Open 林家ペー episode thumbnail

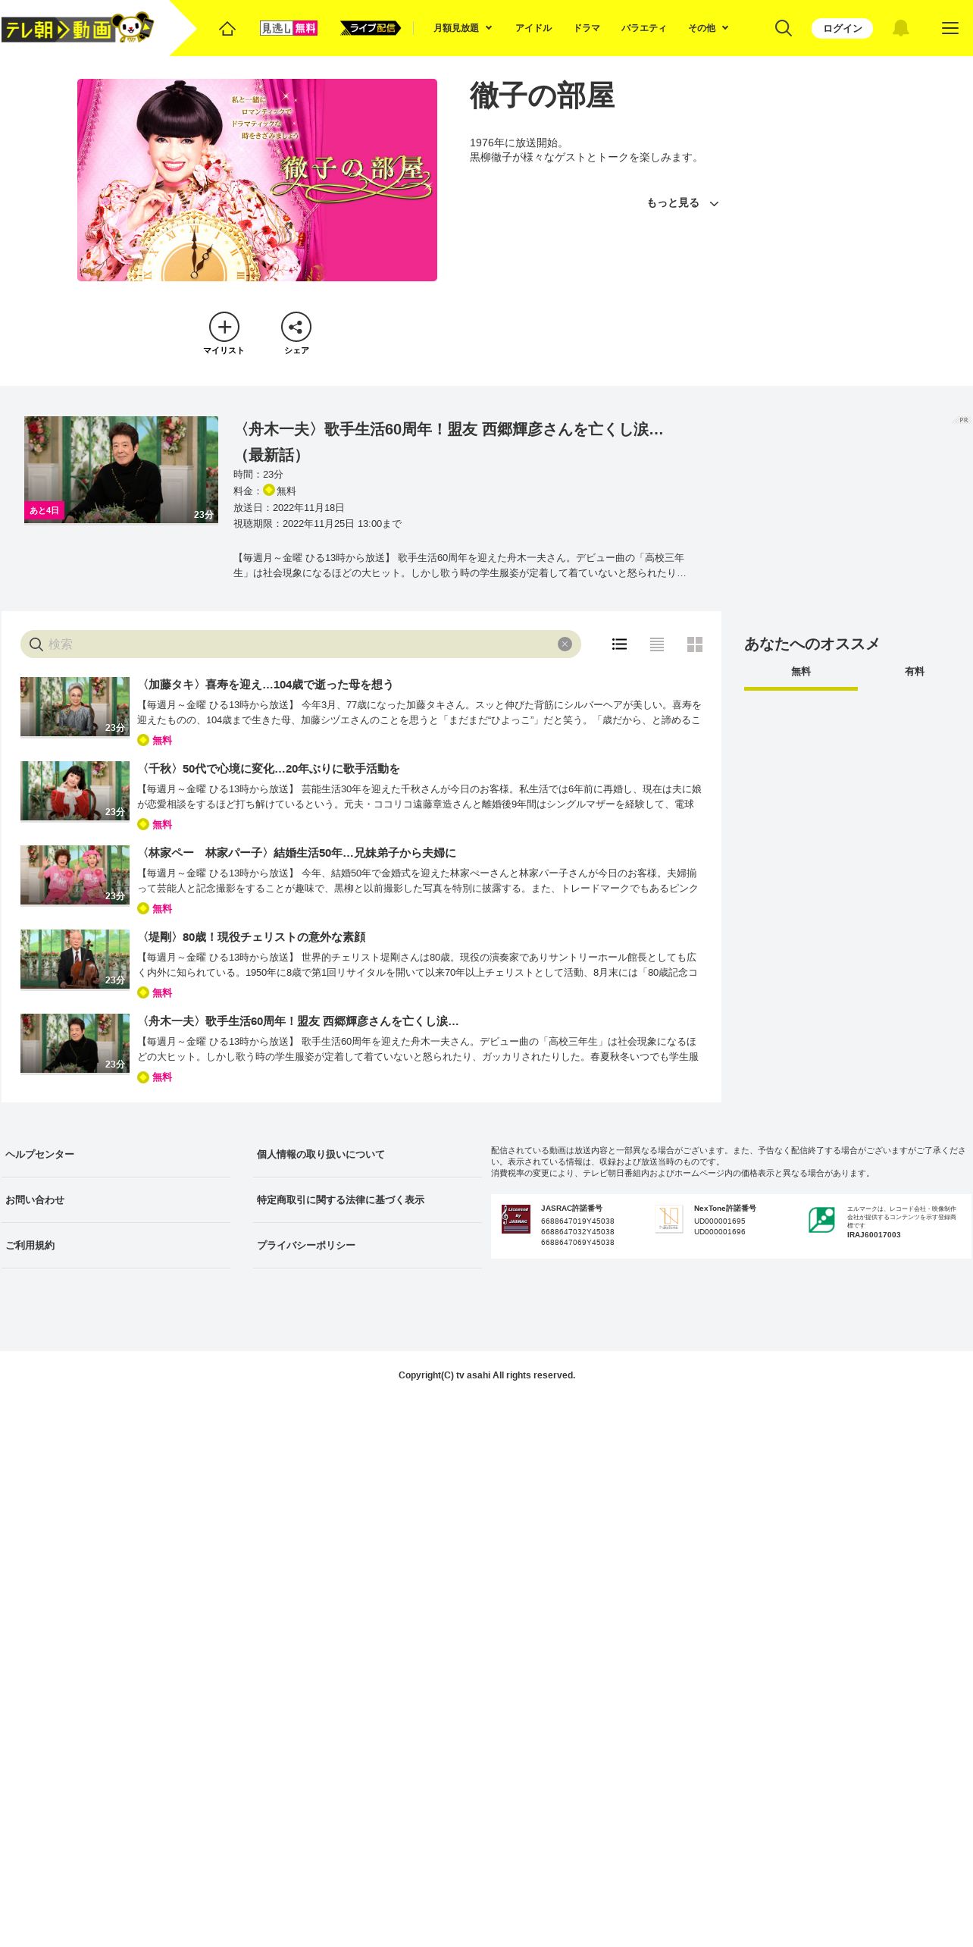(75, 875)
